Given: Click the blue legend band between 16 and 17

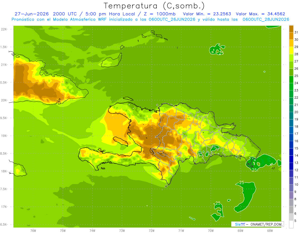Looking at the screenshot, I should 291,137.
